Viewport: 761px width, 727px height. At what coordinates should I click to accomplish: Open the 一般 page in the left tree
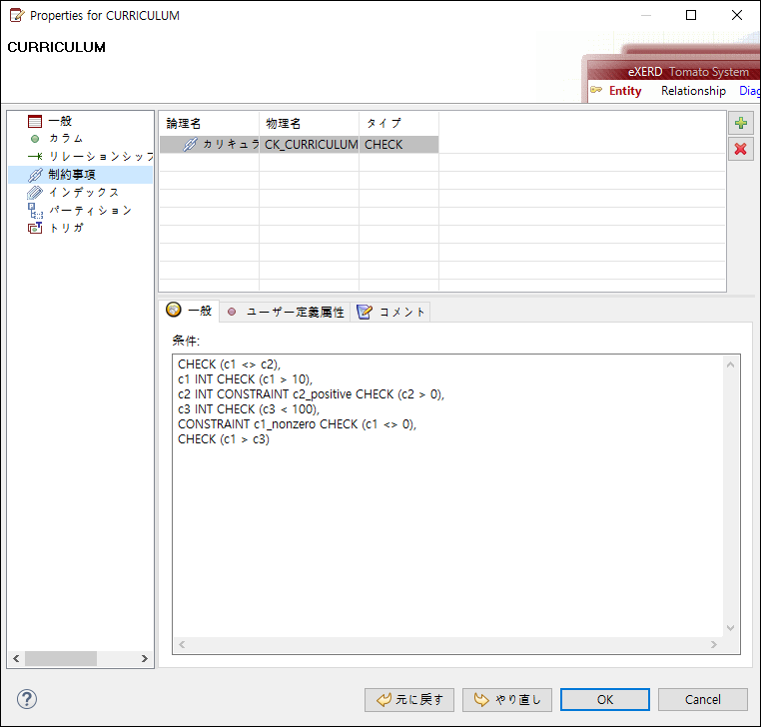pyautogui.click(x=60, y=121)
